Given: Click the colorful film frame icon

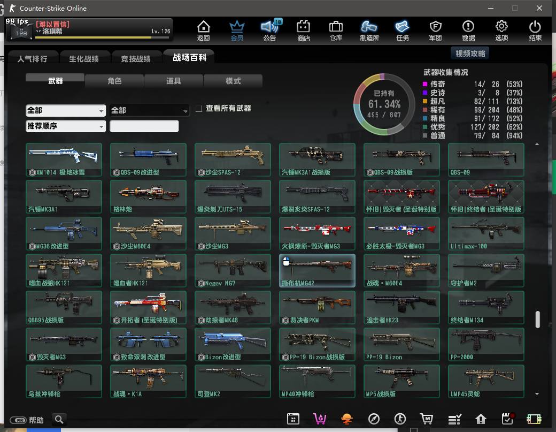Looking at the screenshot, I should pos(534,419).
